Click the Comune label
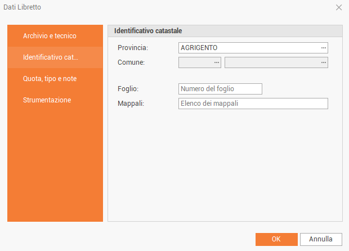The height and width of the screenshot is (251, 349). pos(131,62)
